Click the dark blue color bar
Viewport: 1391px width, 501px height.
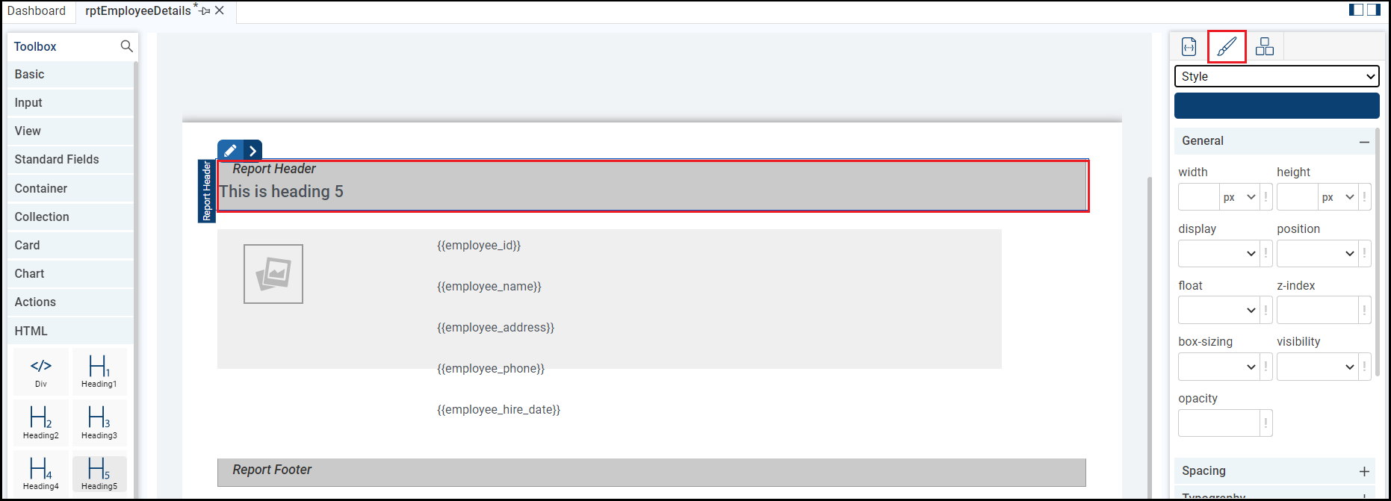pos(1276,105)
